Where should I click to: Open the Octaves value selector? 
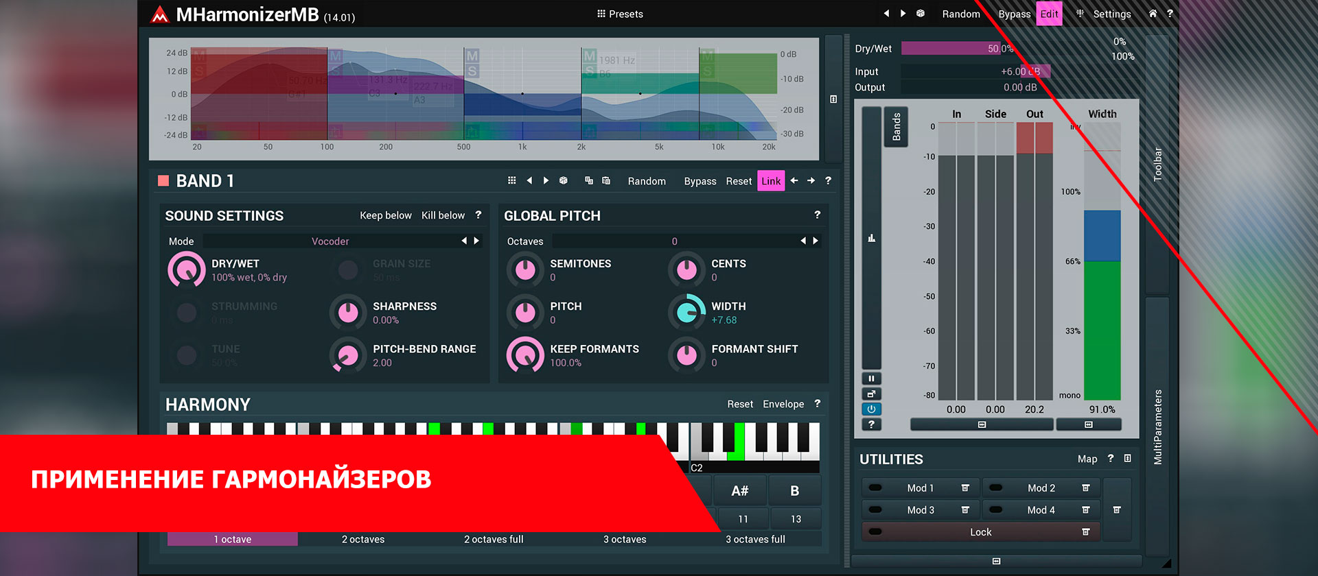click(674, 241)
